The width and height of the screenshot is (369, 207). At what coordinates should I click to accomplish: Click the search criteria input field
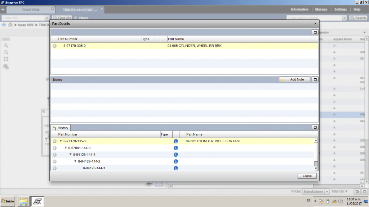314,18
